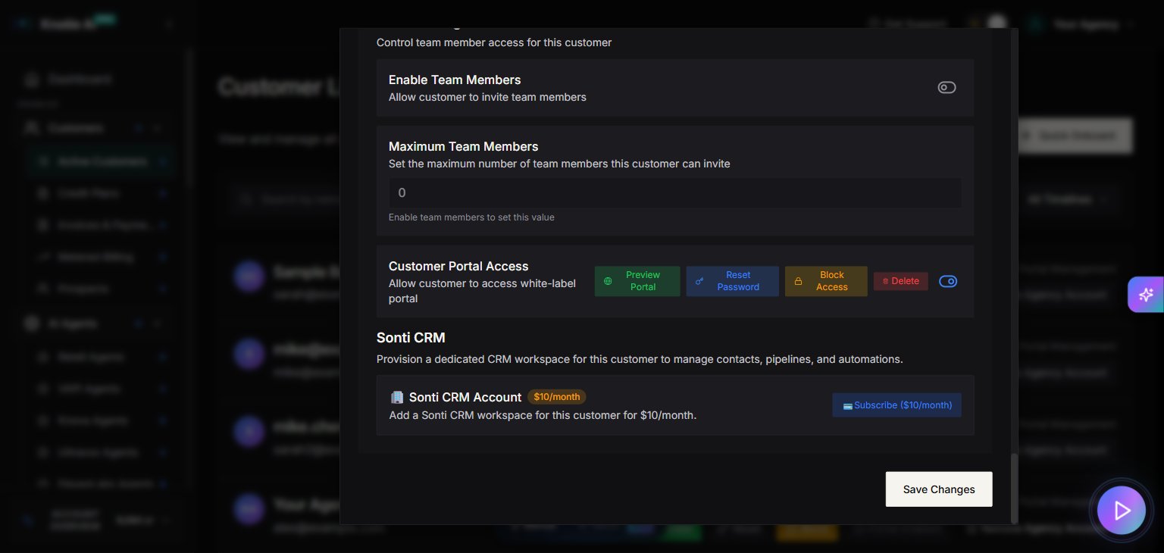Click the Block Access button
The height and width of the screenshot is (553, 1164).
826,281
